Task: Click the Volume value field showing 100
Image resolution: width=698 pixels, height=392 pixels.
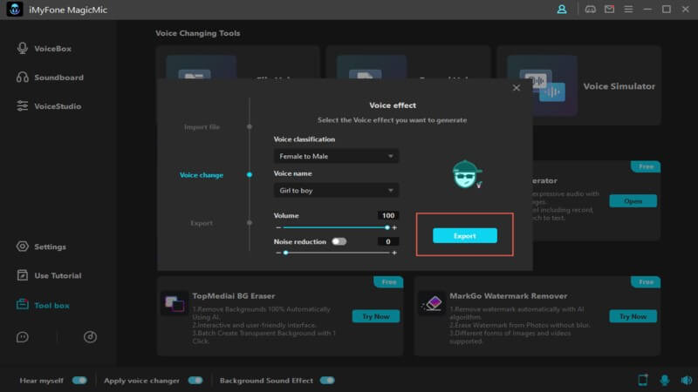Action: (x=387, y=215)
